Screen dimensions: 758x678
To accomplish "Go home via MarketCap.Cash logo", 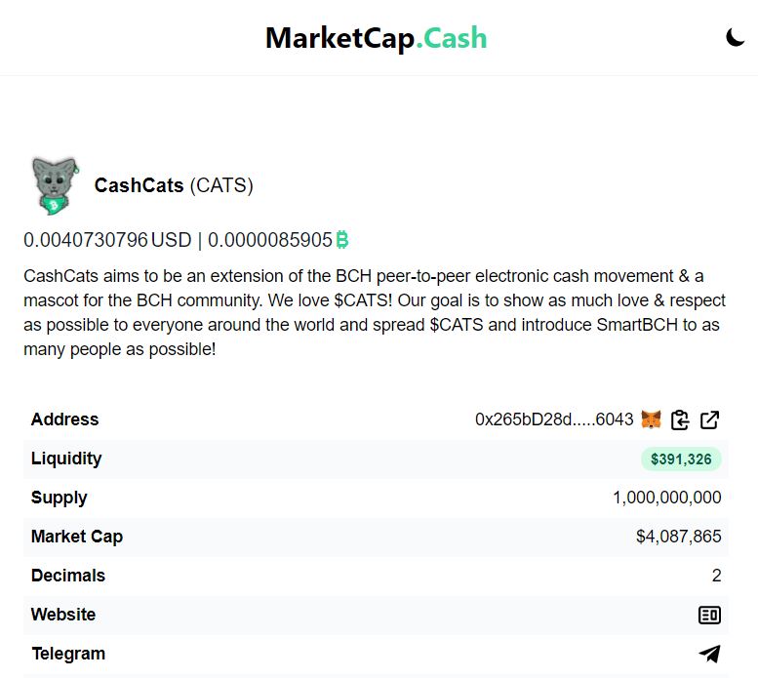I will [x=377, y=38].
